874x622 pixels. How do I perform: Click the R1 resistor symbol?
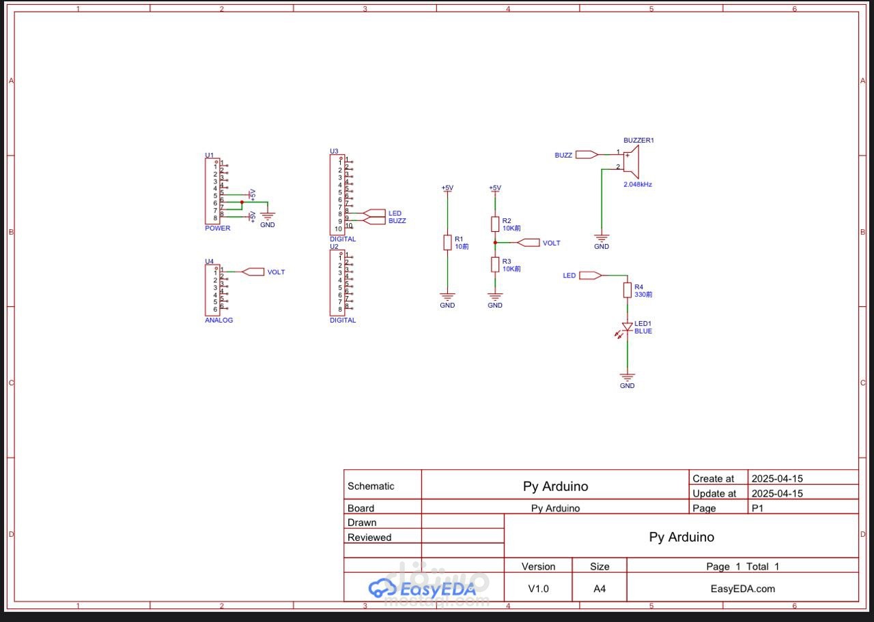click(x=447, y=242)
